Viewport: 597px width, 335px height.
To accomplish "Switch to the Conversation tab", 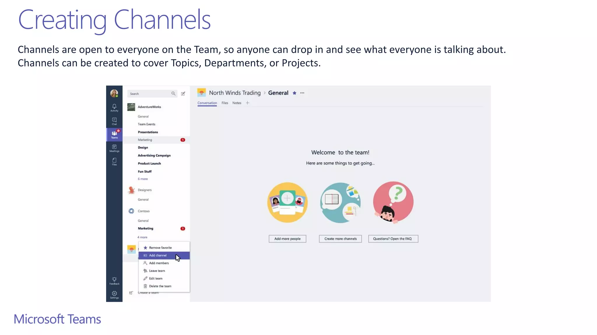I will coord(207,103).
